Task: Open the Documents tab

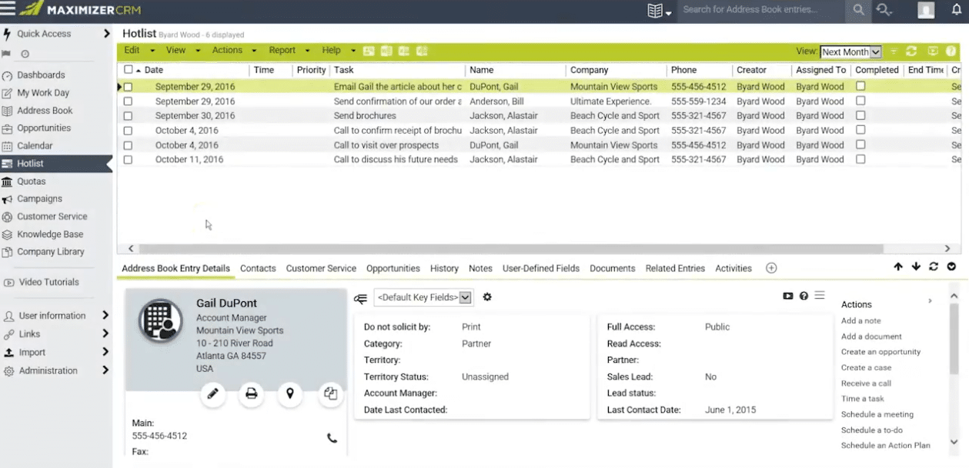Action: coord(613,268)
